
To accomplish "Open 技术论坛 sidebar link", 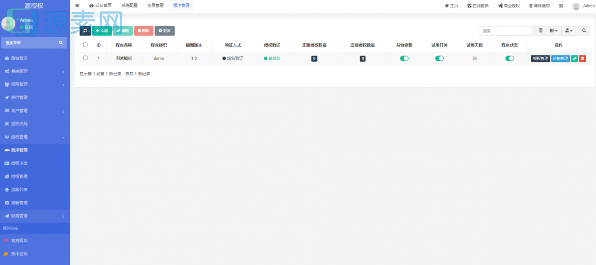I will 35,254.
